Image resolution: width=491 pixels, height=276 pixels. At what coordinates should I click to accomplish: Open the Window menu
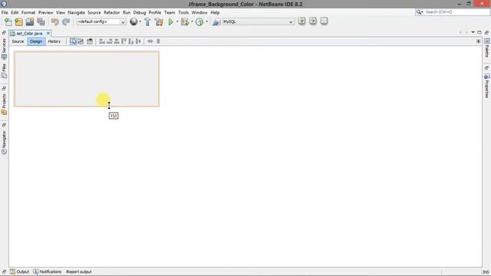[199, 12]
